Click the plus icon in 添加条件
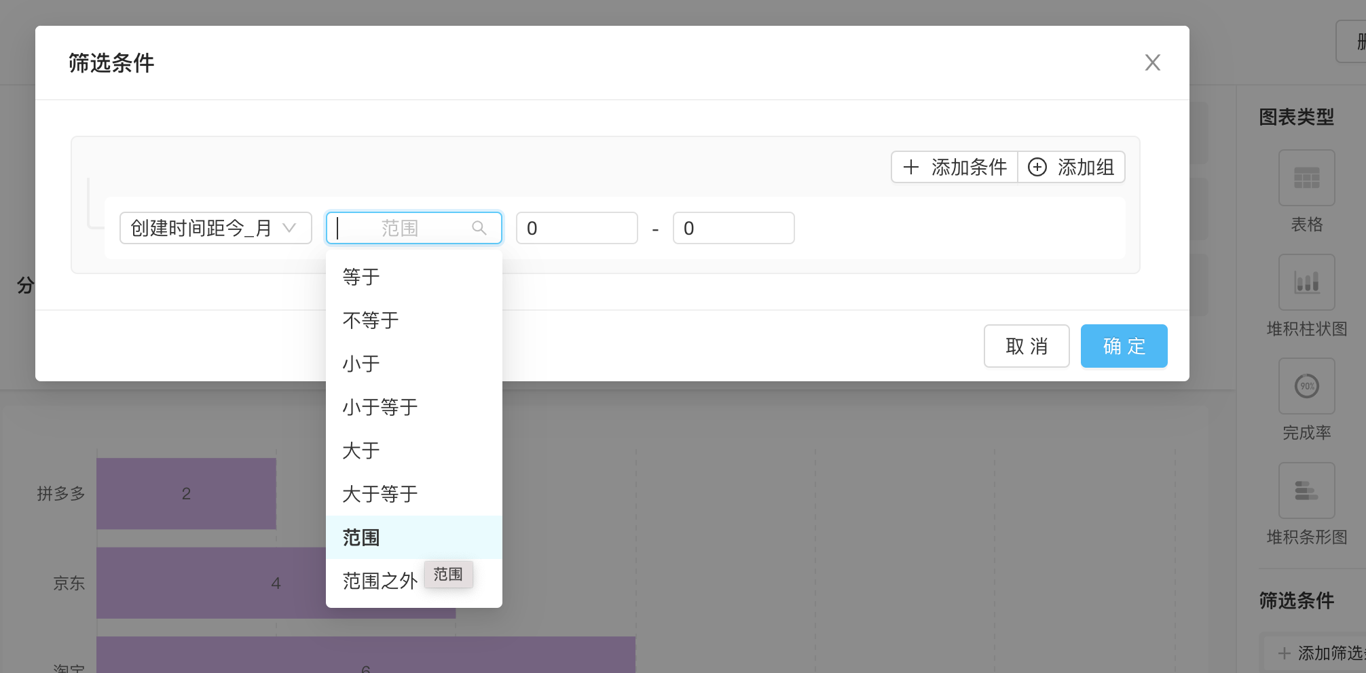1366x673 pixels. tap(911, 167)
